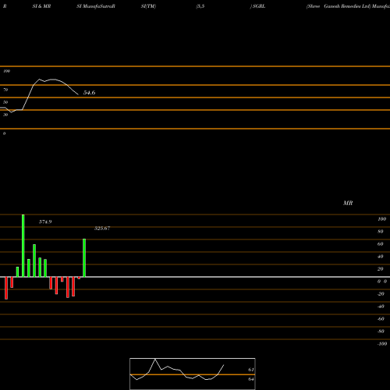Click the 70 level label on the RSI axis
390x390 pixels.
pyautogui.click(x=5, y=90)
